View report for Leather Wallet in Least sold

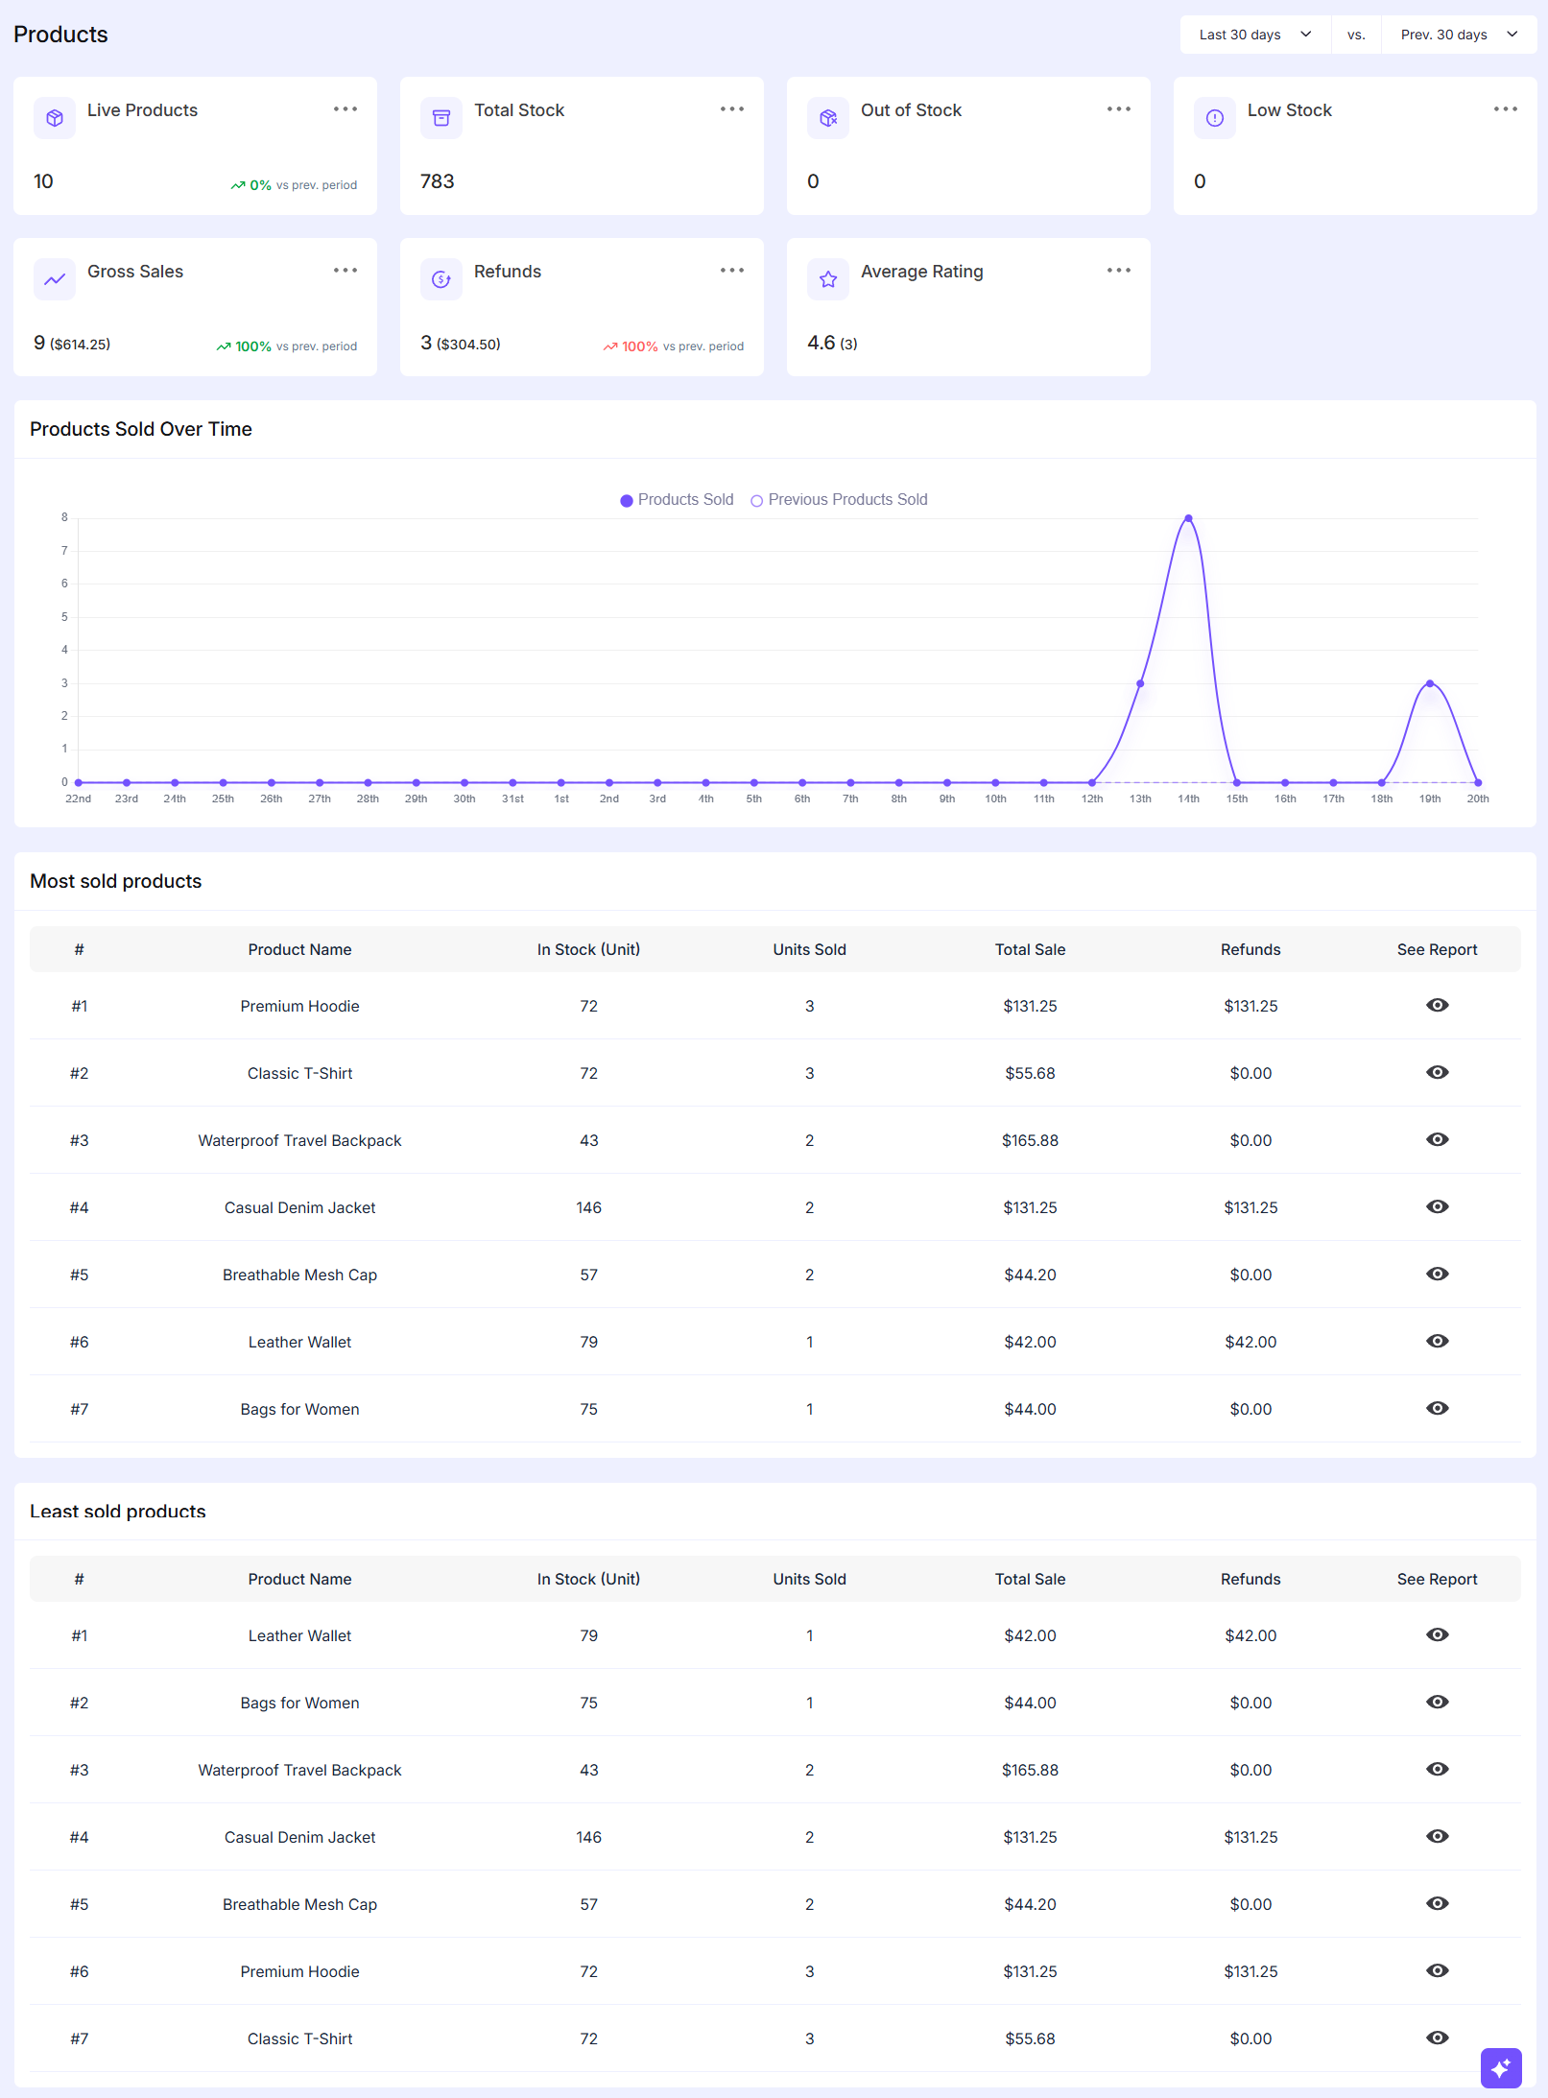(x=1437, y=1634)
